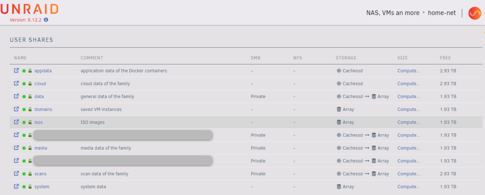
Task: Click the green status dot for media
Action: [x=24, y=148]
